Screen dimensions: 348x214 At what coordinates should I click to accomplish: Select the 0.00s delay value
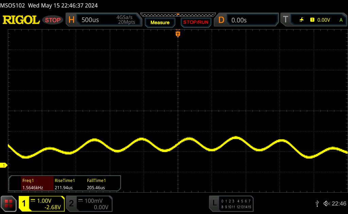[x=239, y=20]
